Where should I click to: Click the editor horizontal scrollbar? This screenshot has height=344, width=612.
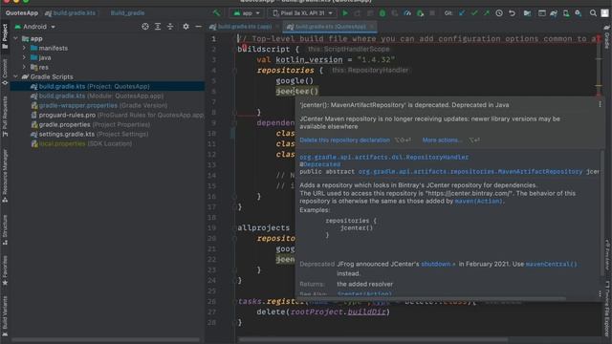tap(373, 340)
